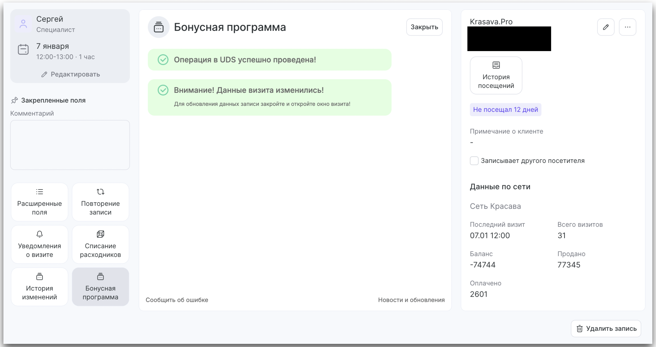Click Удалить запись button
The image size is (656, 347).
point(606,329)
